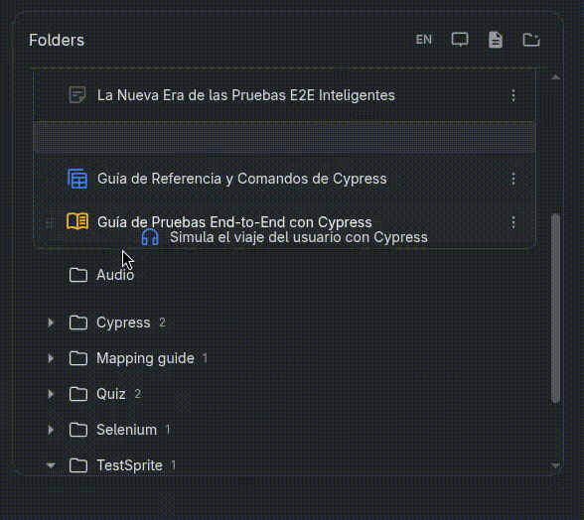
Task: Select the Audio folder
Action: pos(115,275)
